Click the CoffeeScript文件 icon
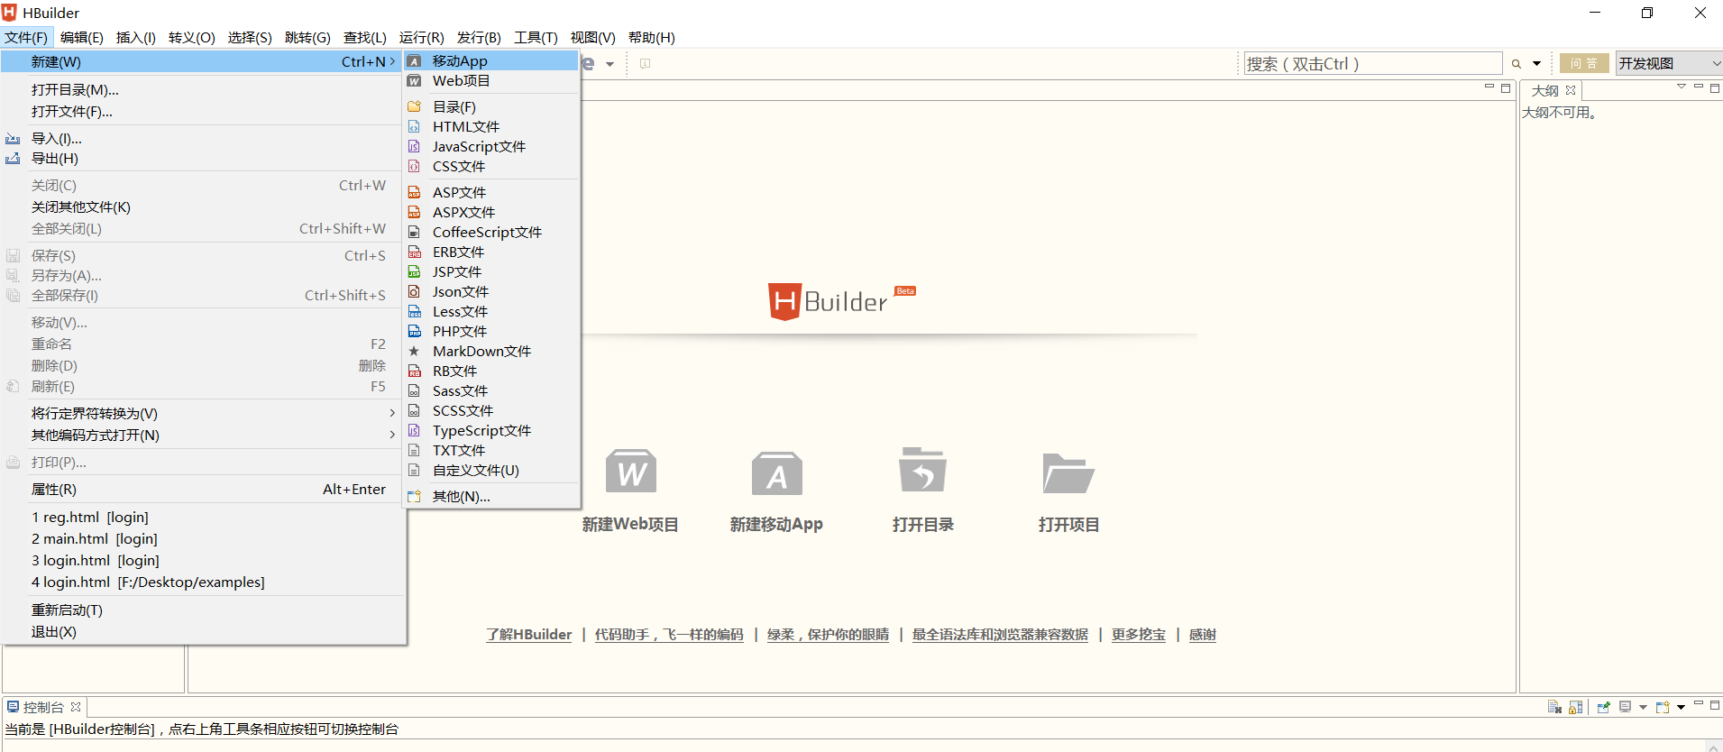This screenshot has height=752, width=1723. point(414,232)
